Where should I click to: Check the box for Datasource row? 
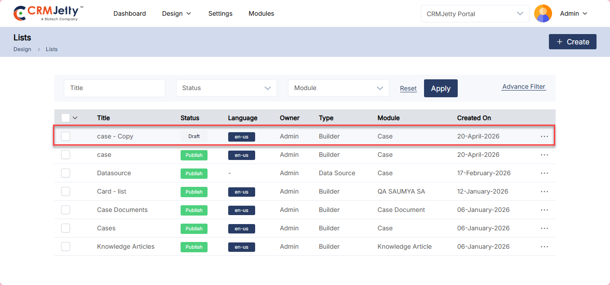click(66, 173)
